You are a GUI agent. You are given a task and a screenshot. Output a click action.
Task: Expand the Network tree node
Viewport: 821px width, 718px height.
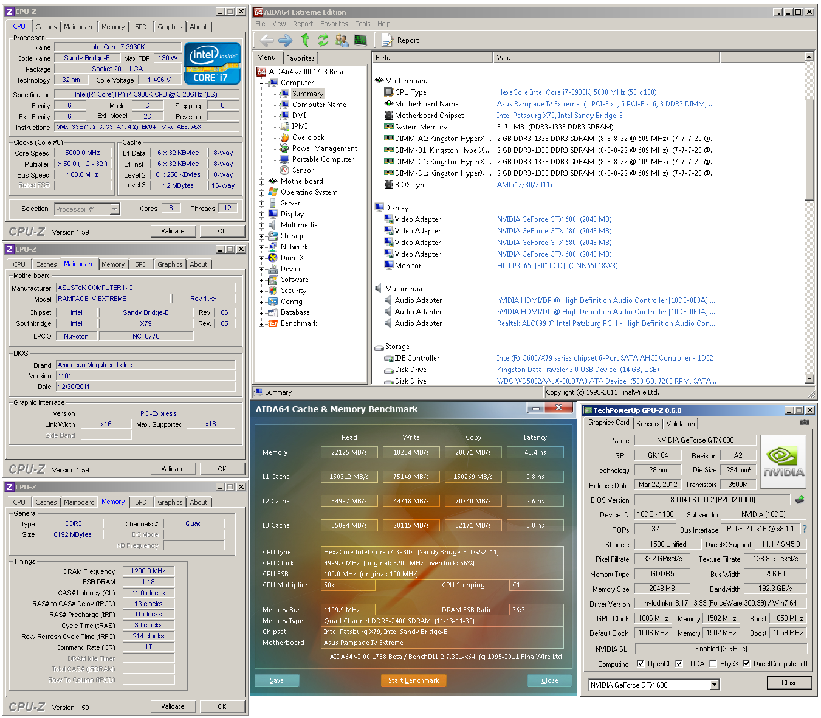[x=261, y=247]
